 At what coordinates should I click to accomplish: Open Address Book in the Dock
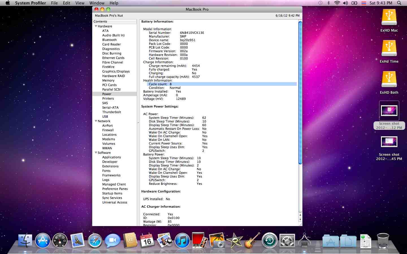130,240
